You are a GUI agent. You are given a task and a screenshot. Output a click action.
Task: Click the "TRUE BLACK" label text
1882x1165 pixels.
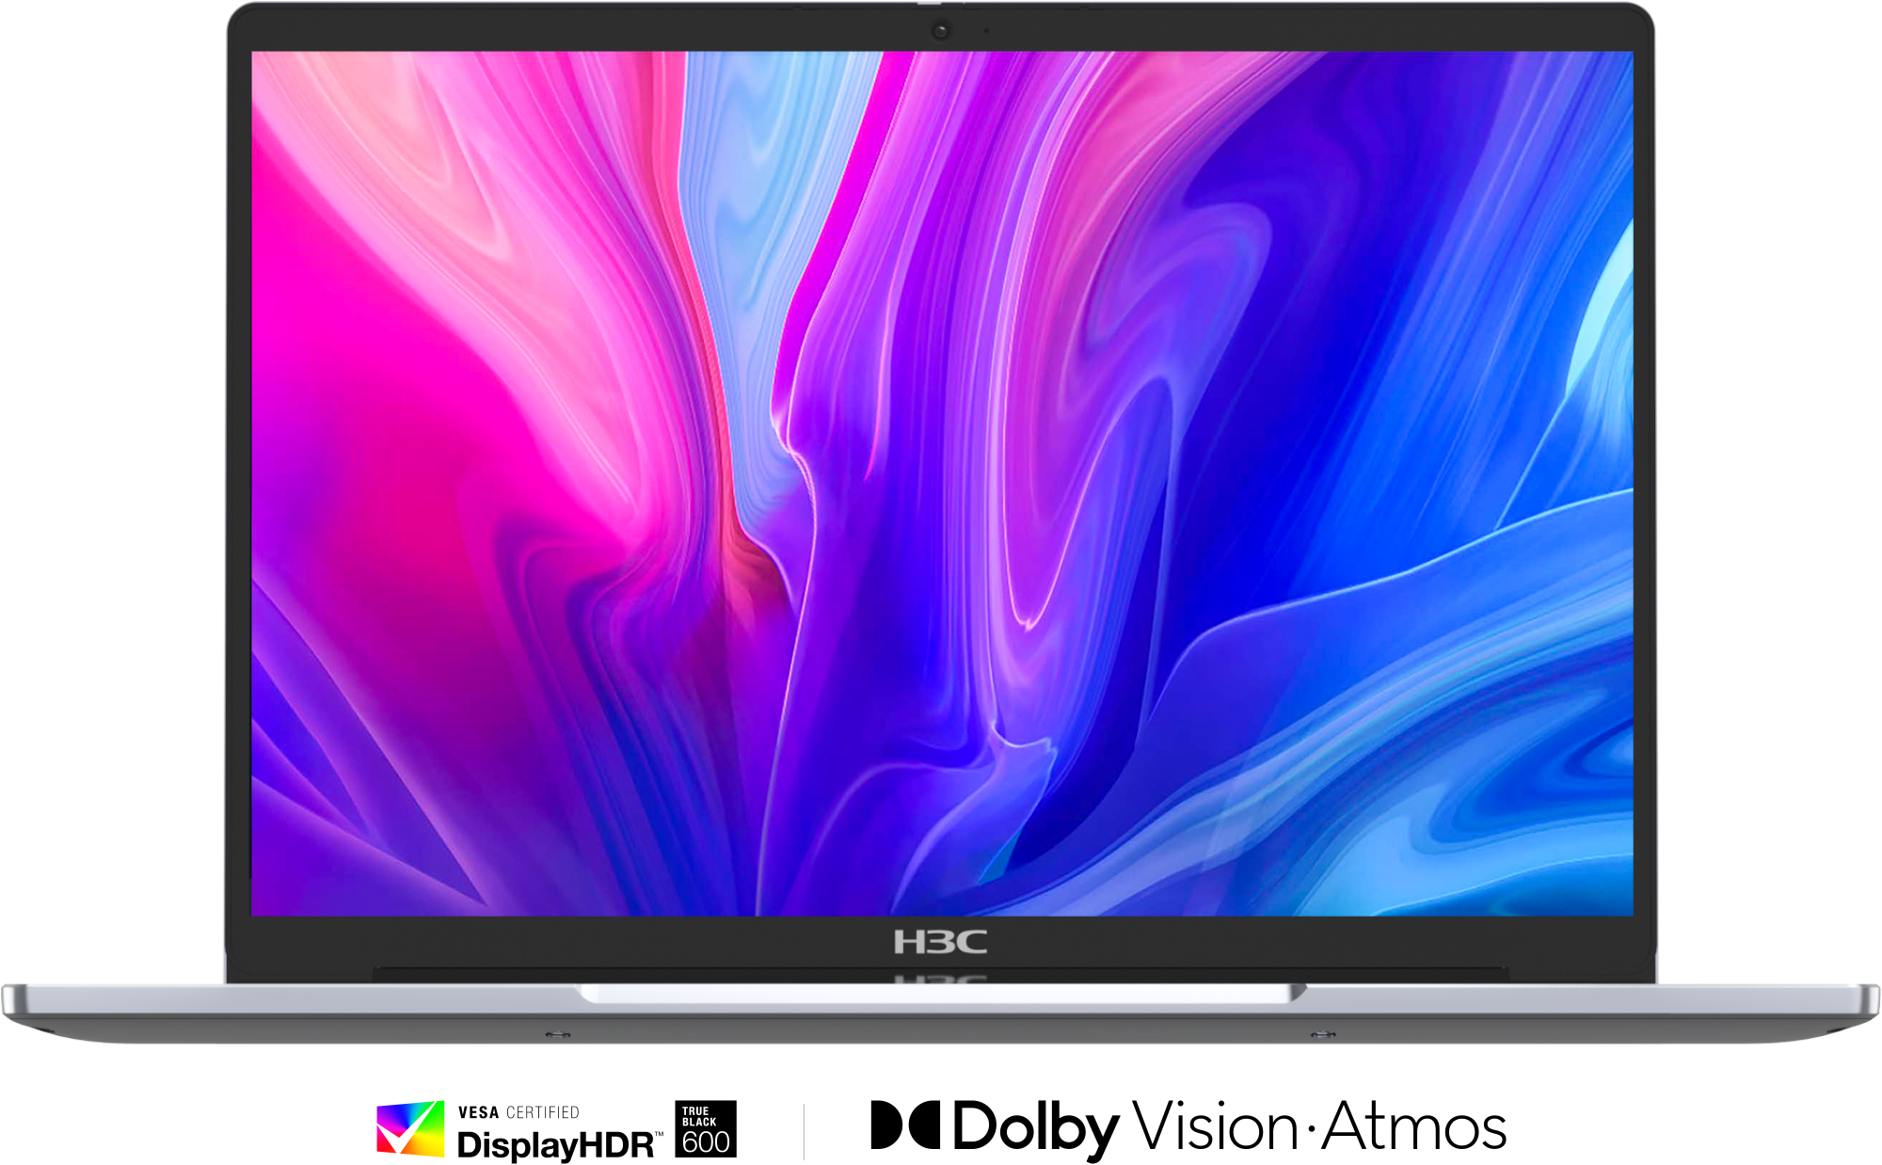(698, 1116)
